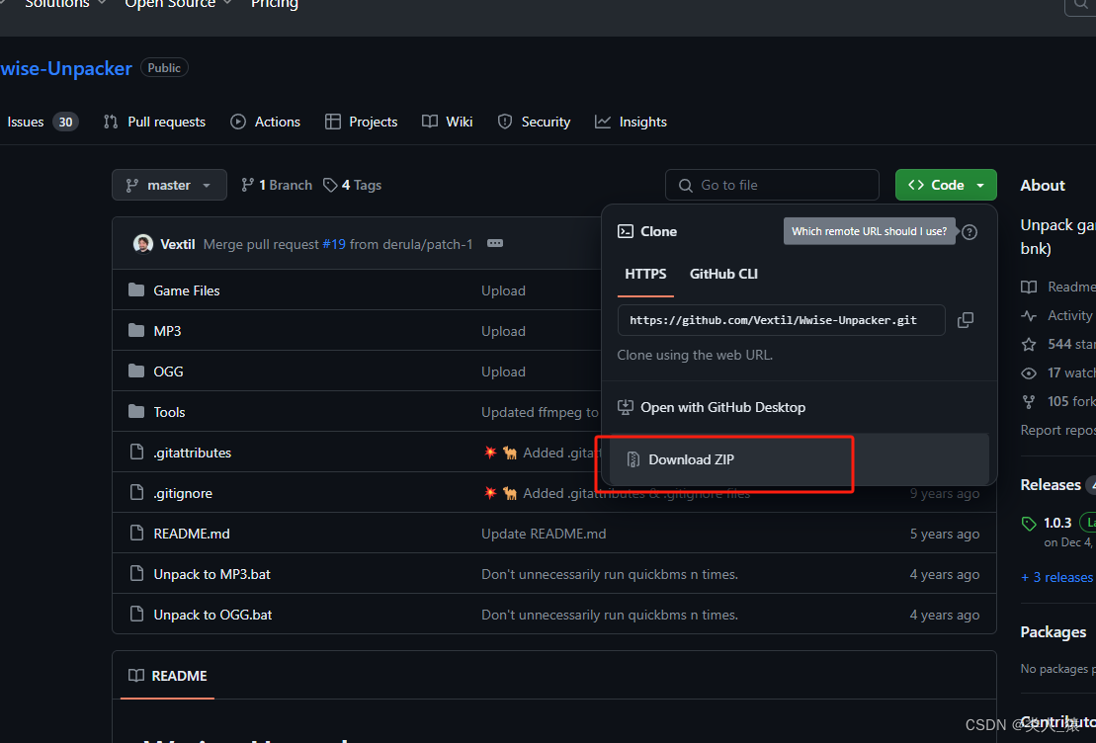1096x743 pixels.
Task: Open the Projects tab
Action: click(362, 122)
